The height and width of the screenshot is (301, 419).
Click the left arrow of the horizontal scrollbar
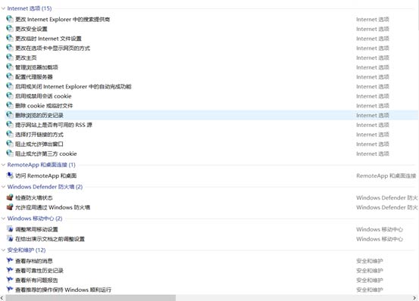click(2, 298)
